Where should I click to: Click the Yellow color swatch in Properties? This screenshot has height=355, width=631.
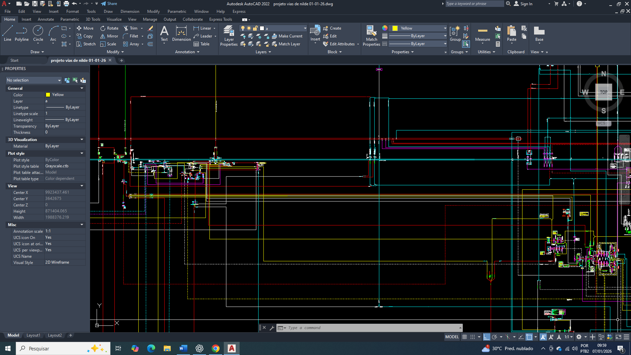click(x=48, y=95)
